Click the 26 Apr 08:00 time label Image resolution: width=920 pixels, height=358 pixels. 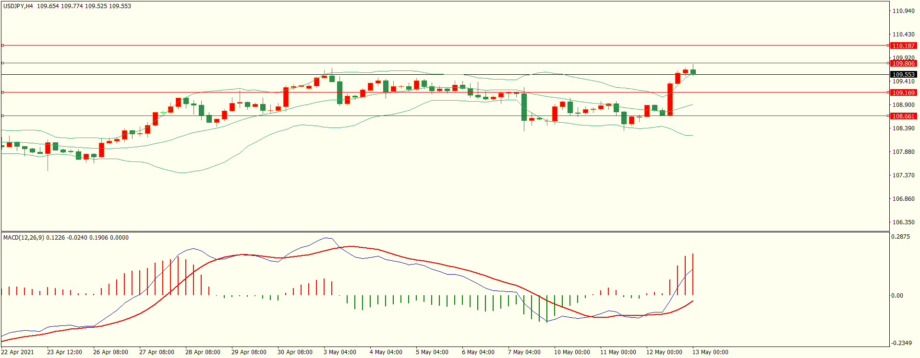(x=110, y=352)
